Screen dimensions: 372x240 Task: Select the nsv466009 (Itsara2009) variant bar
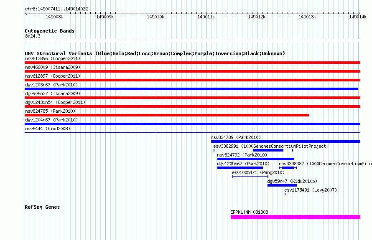(192, 71)
